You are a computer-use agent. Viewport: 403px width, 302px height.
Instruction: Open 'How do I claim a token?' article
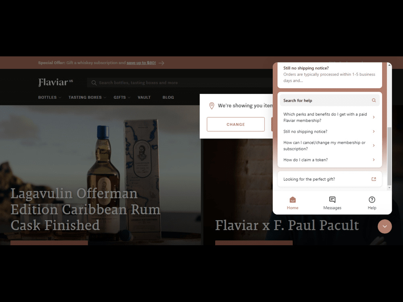(x=330, y=160)
